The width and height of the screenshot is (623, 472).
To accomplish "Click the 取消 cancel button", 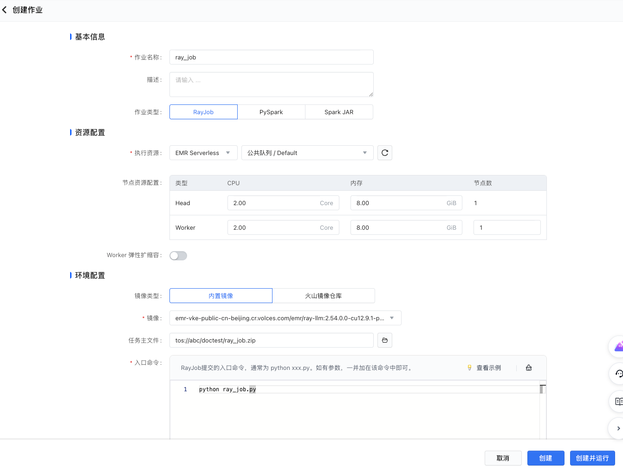I will (503, 458).
